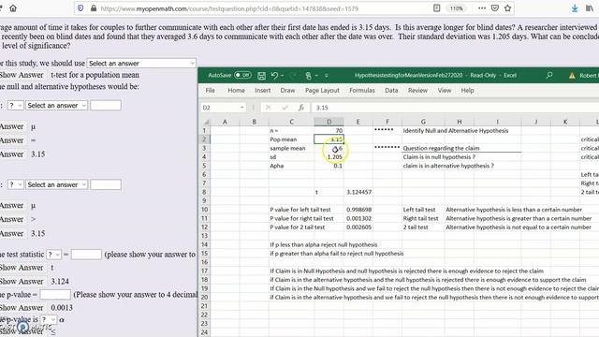Screen dimensions: 599x337
Task: Open the browser library icon
Action: point(590,8)
